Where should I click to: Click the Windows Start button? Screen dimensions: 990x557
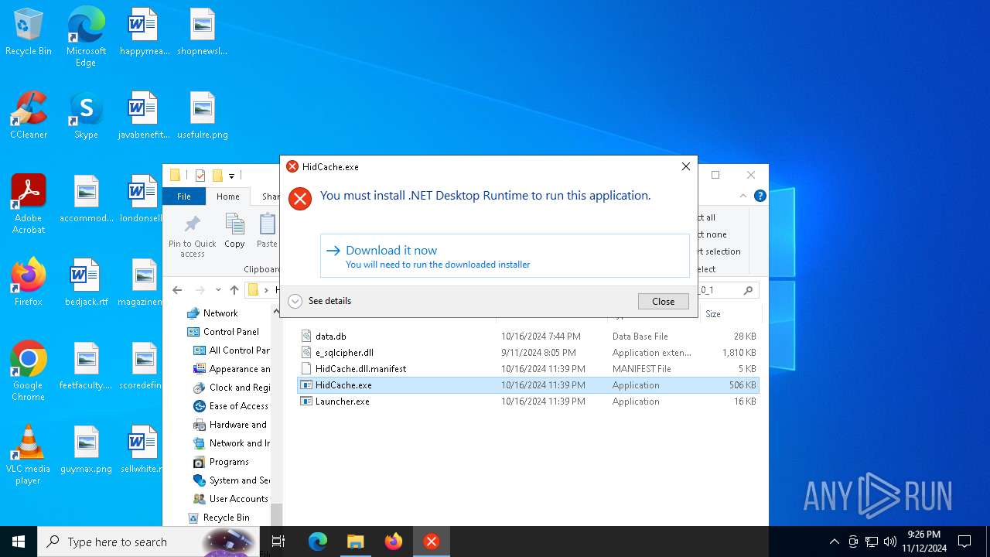click(19, 542)
